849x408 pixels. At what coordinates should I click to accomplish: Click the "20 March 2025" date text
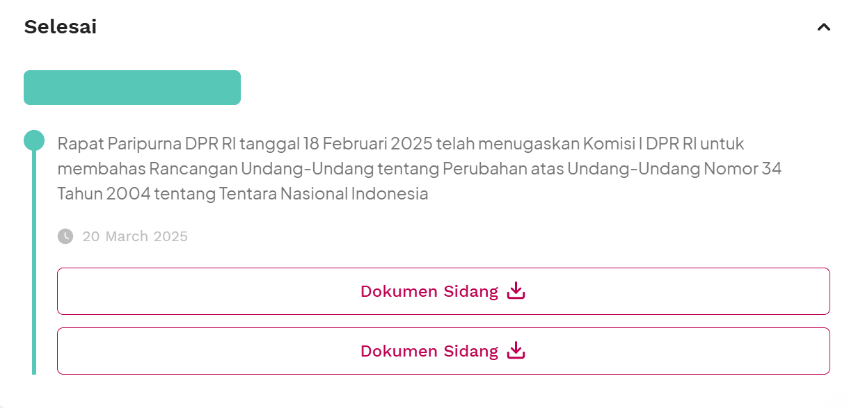pos(135,236)
